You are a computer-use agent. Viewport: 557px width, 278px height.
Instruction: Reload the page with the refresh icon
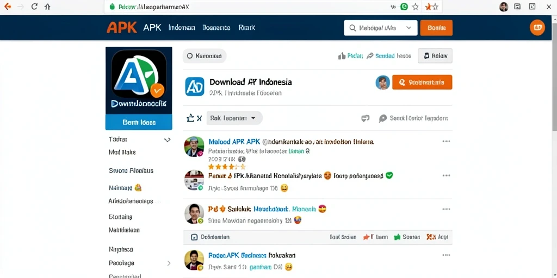(34, 7)
